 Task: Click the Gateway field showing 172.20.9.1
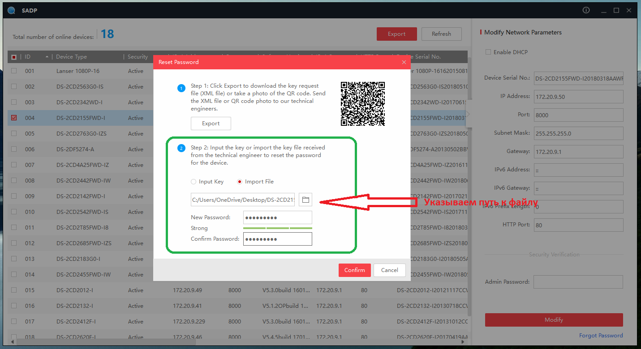coord(578,152)
